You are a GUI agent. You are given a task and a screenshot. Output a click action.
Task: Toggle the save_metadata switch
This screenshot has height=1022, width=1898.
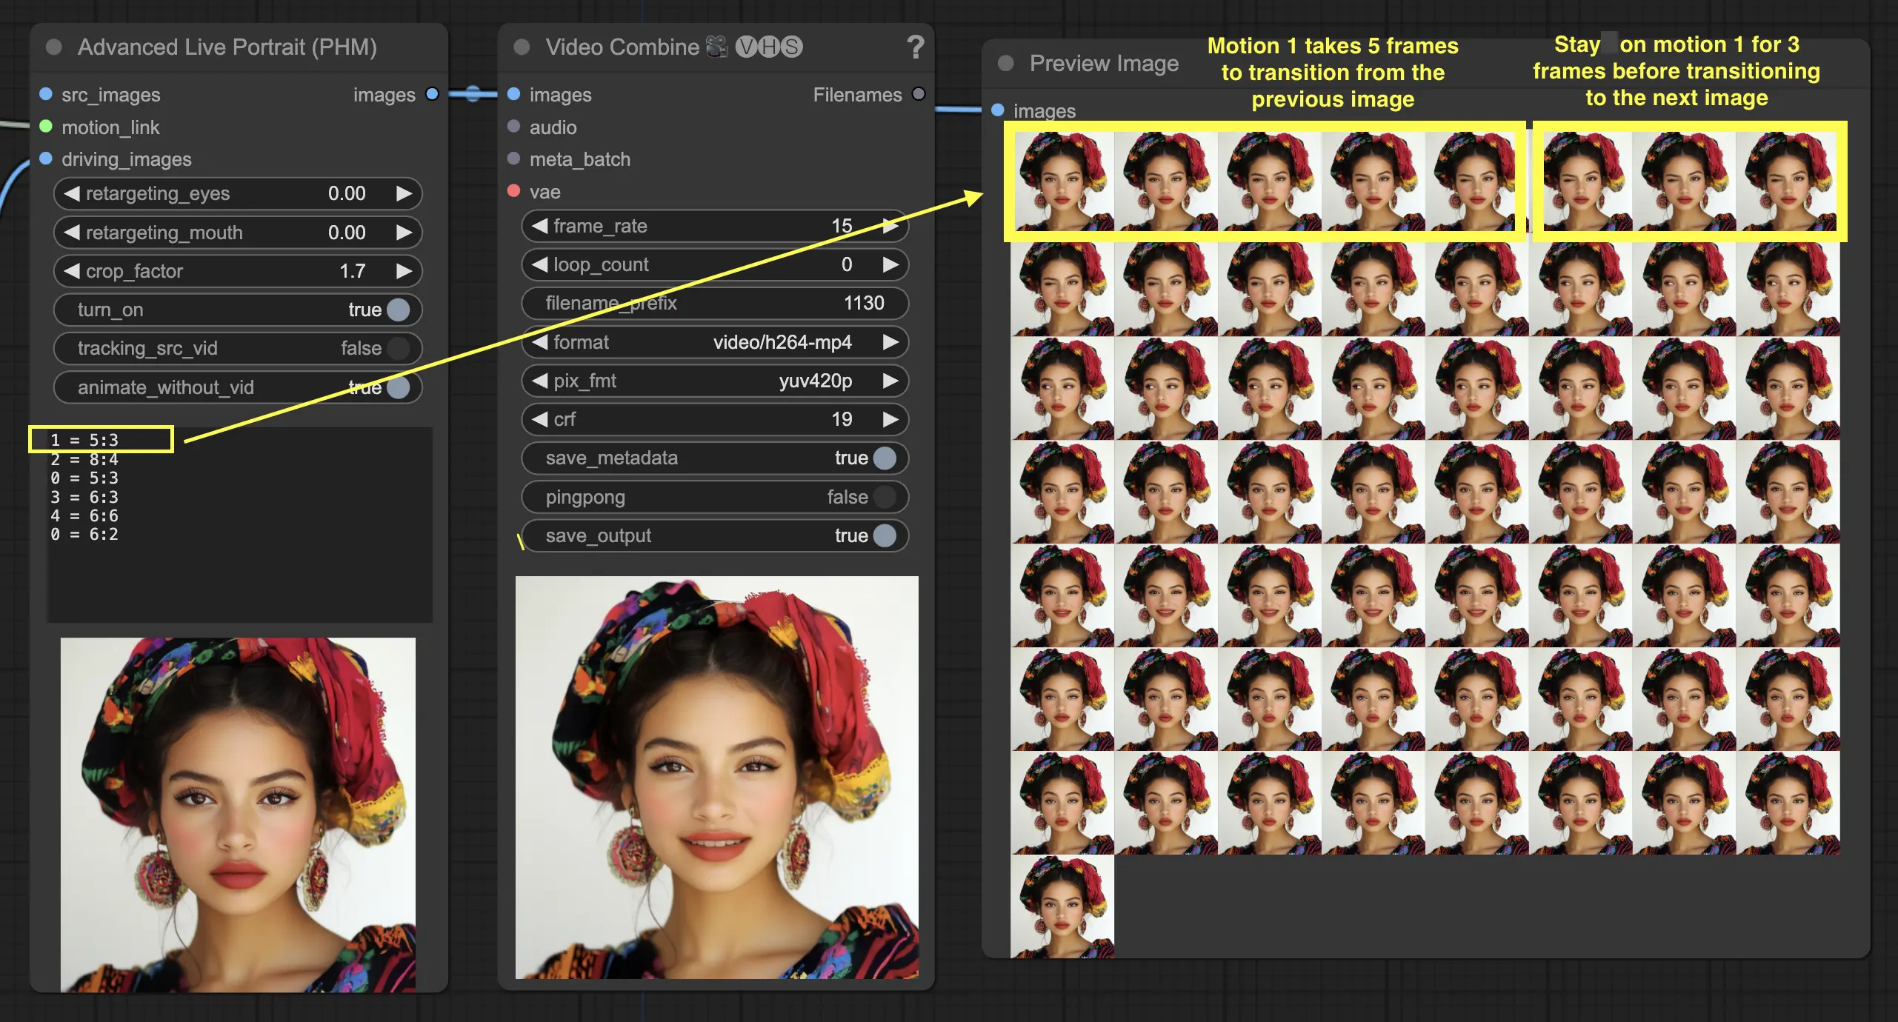(x=885, y=458)
